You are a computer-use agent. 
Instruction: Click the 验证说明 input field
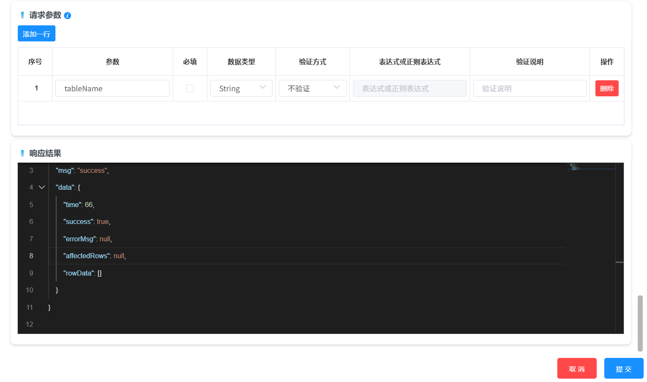tap(529, 88)
